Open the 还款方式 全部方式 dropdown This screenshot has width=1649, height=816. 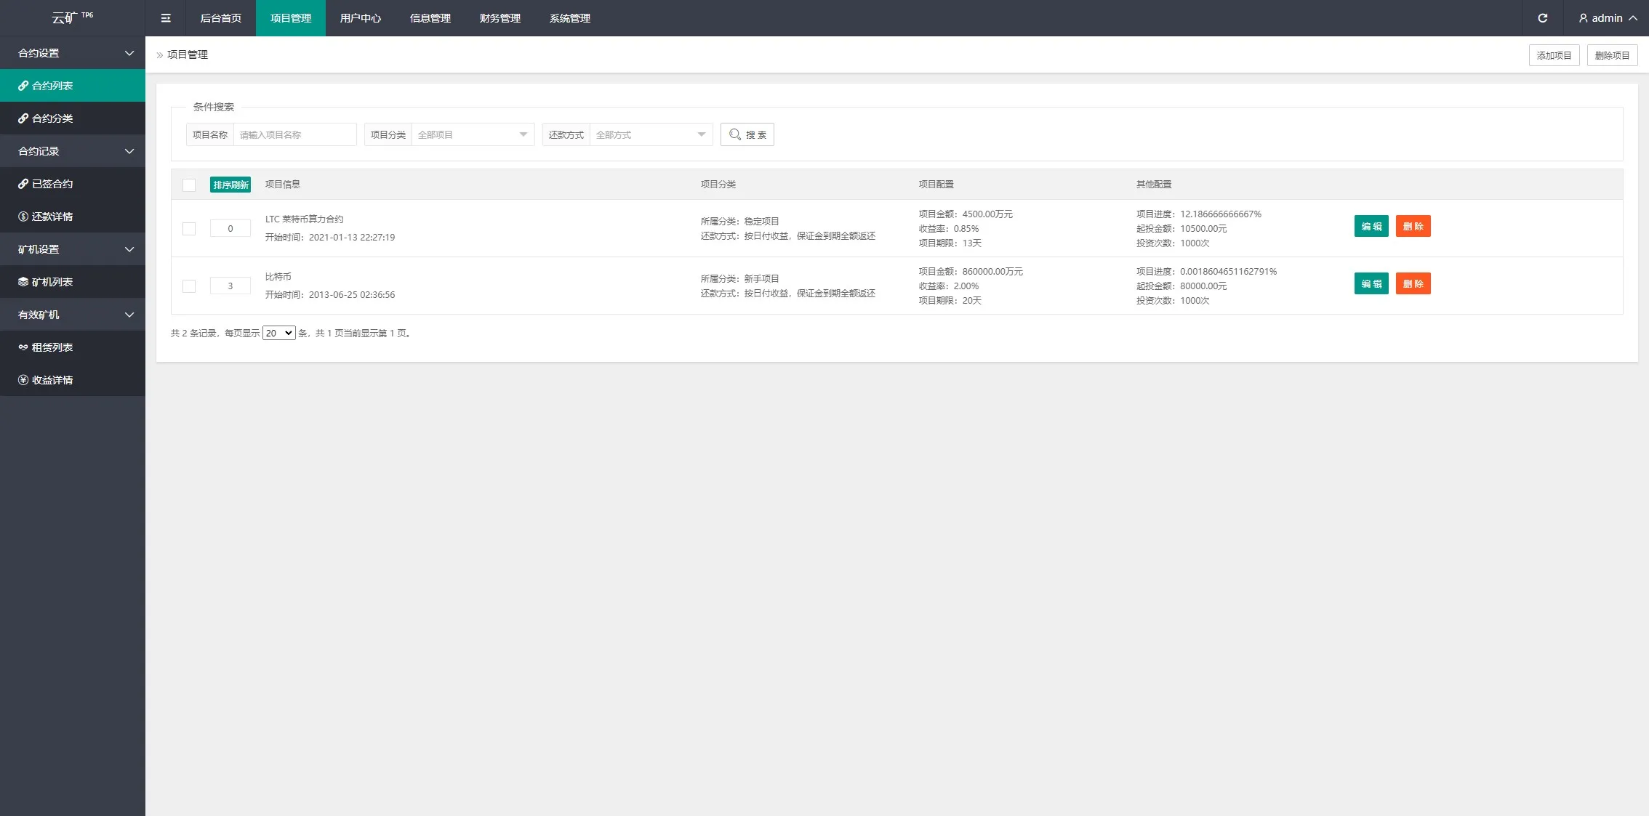coord(650,134)
